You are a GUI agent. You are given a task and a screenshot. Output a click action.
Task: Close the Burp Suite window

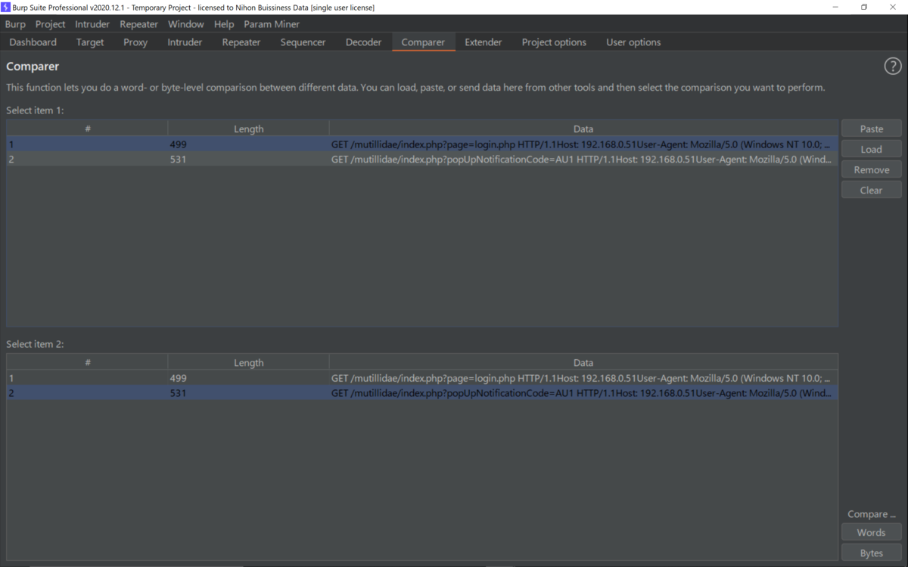[x=893, y=7]
